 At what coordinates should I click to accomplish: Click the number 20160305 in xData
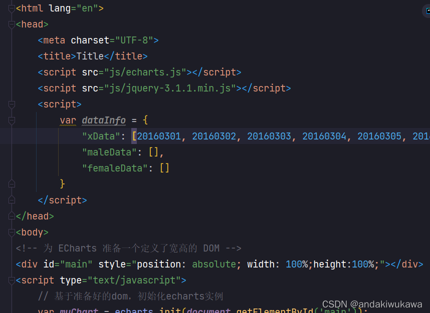click(379, 136)
